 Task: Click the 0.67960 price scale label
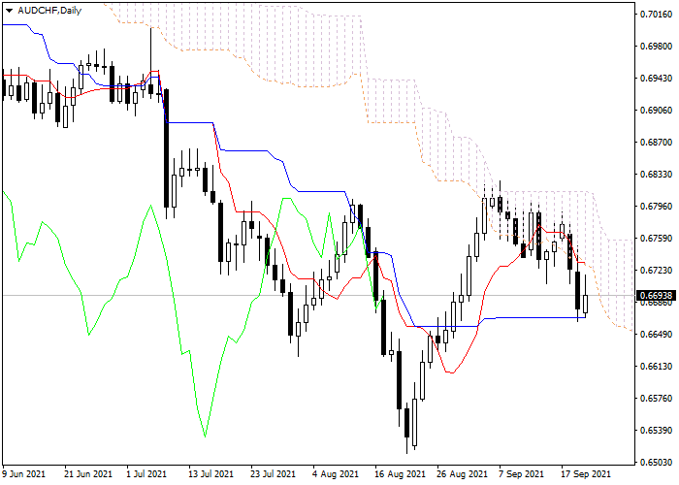click(656, 207)
